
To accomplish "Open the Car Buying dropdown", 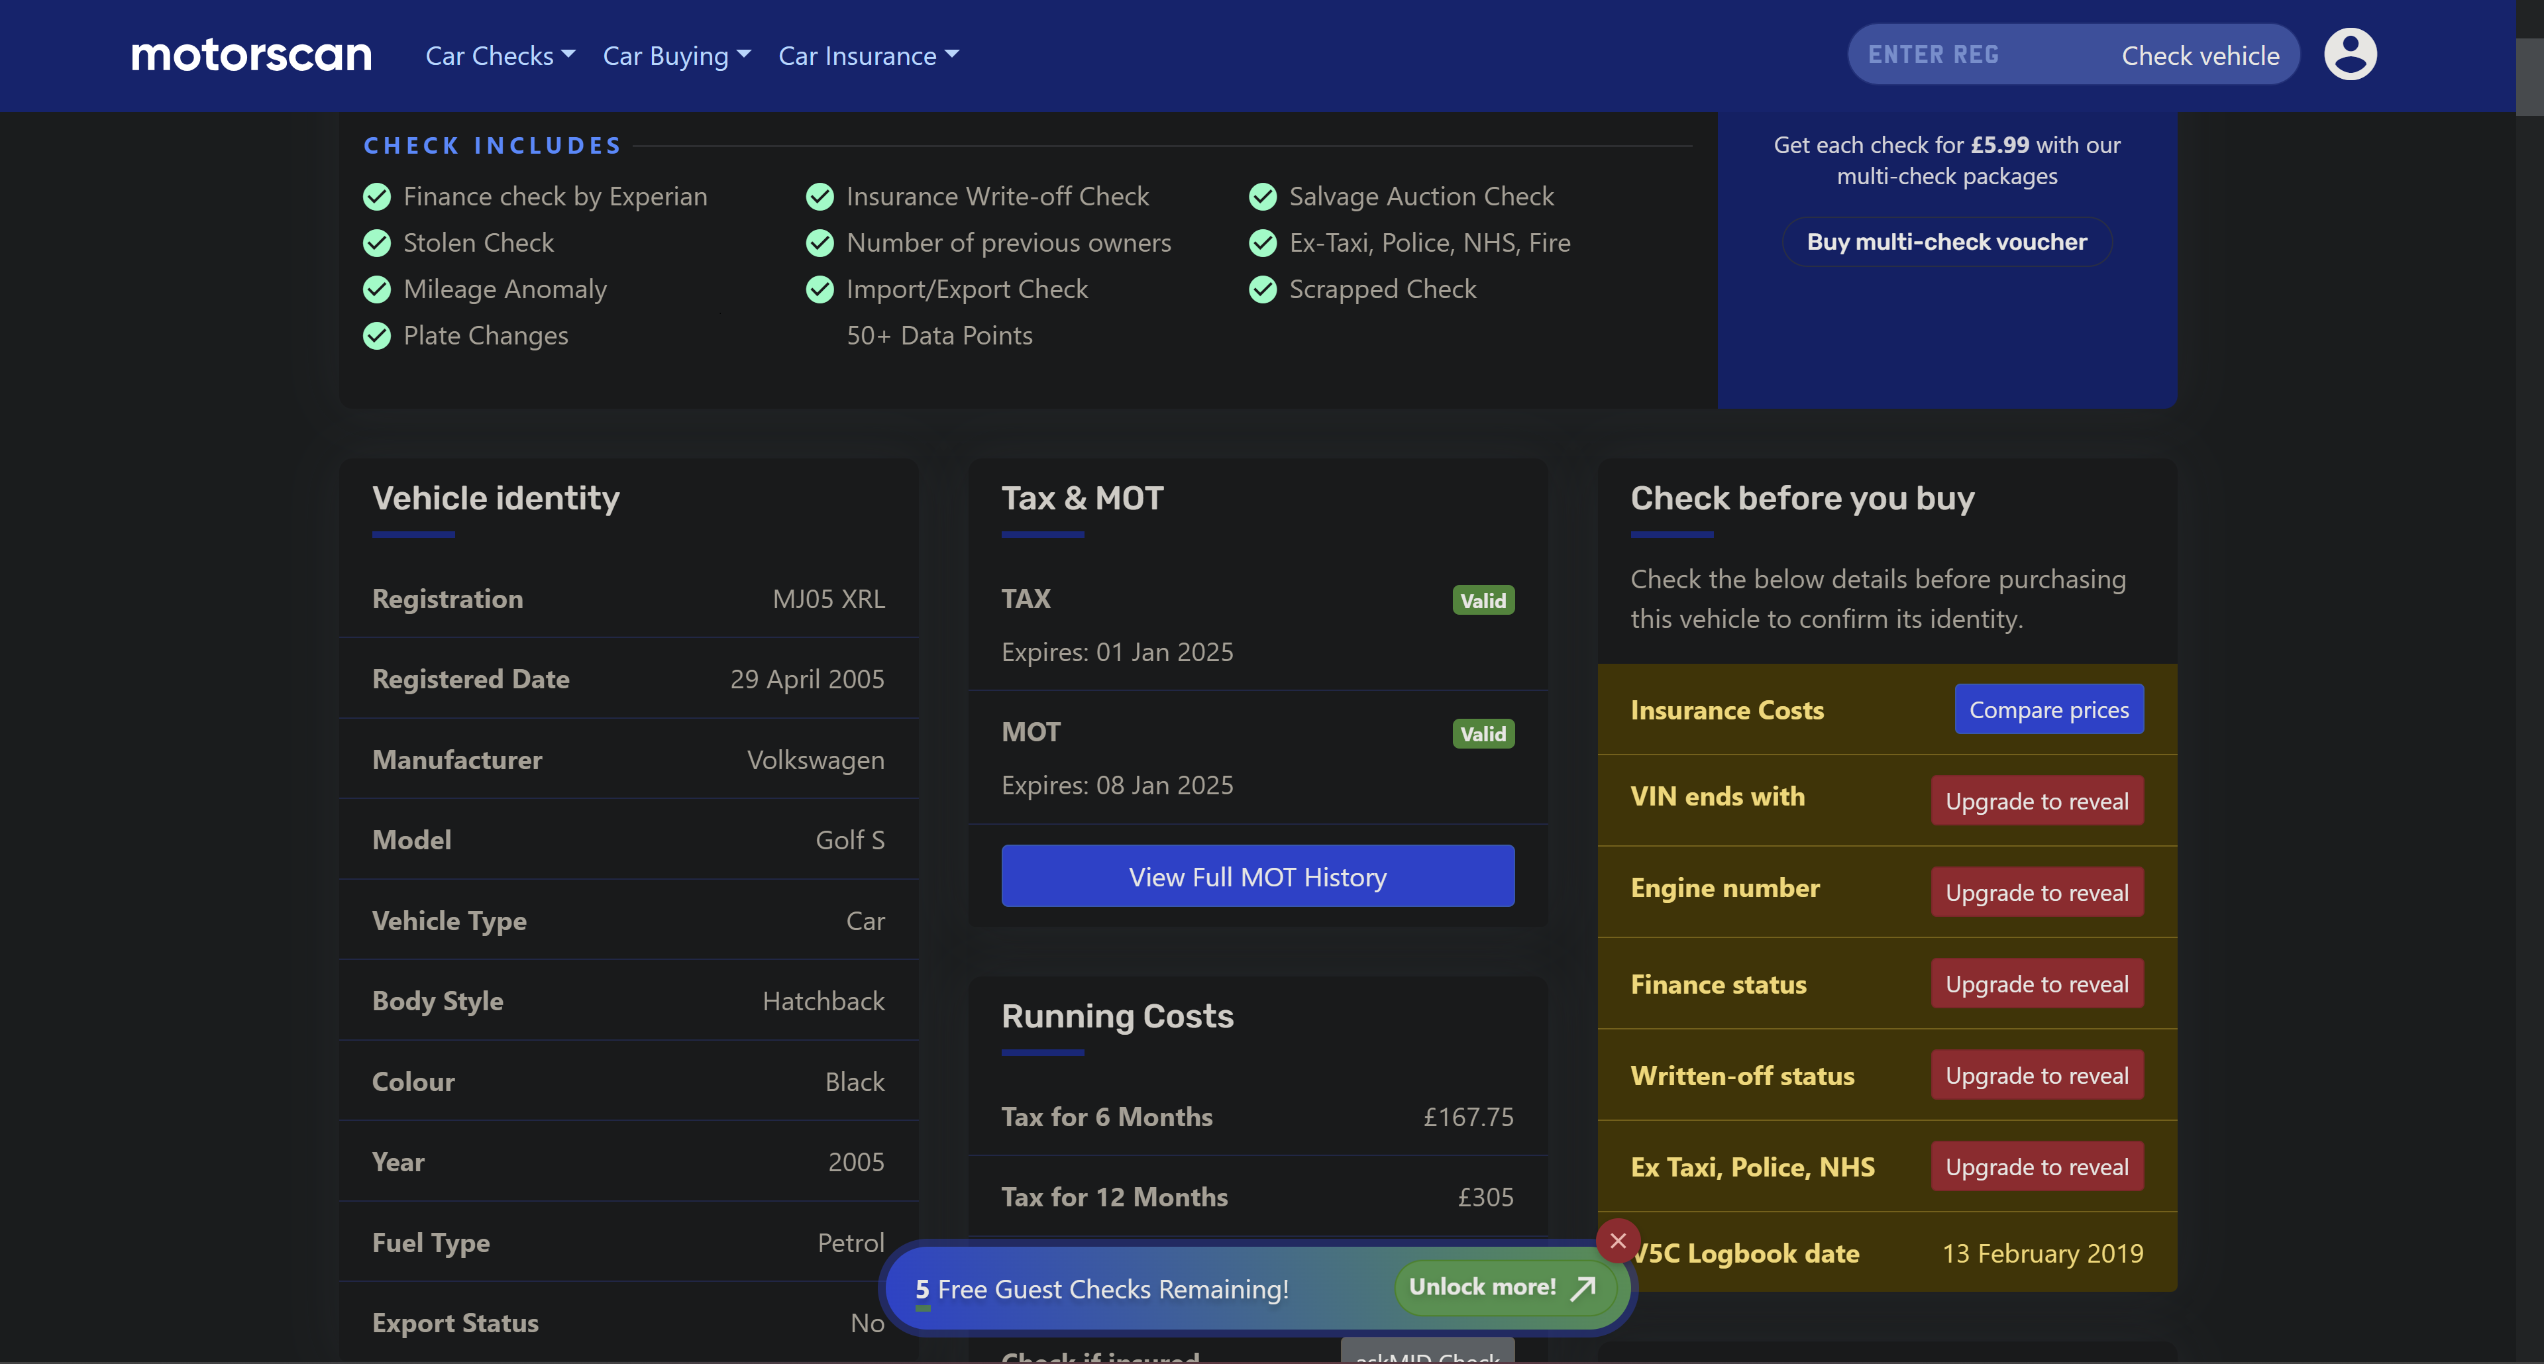I will tap(676, 56).
